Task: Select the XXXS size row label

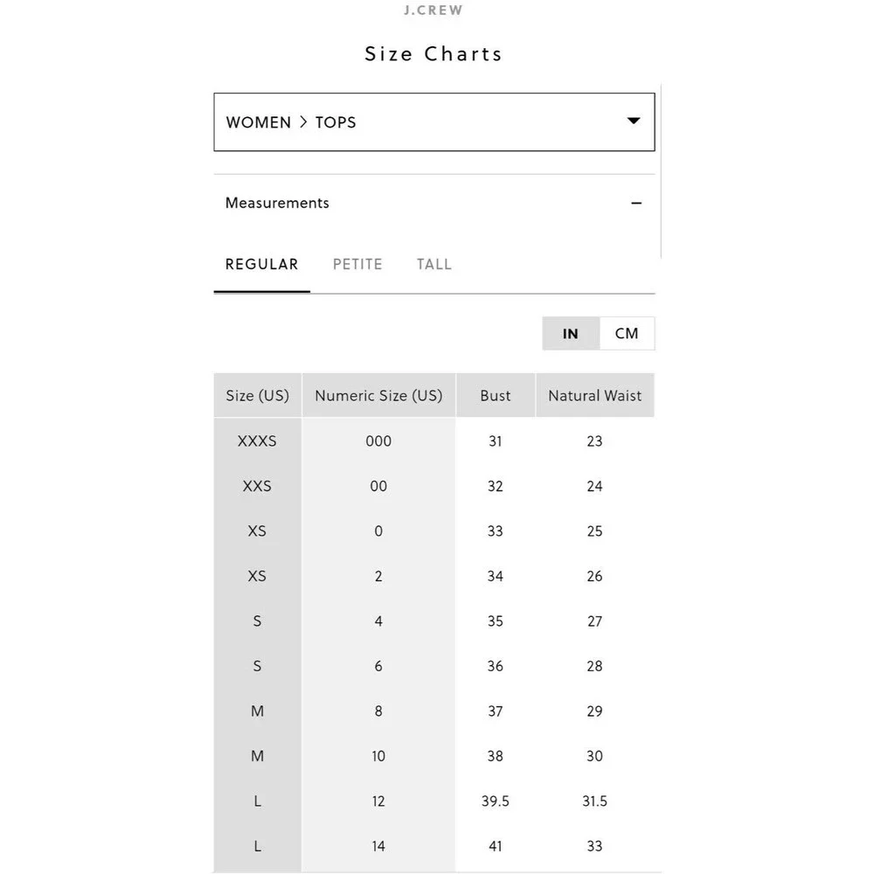Action: click(257, 440)
